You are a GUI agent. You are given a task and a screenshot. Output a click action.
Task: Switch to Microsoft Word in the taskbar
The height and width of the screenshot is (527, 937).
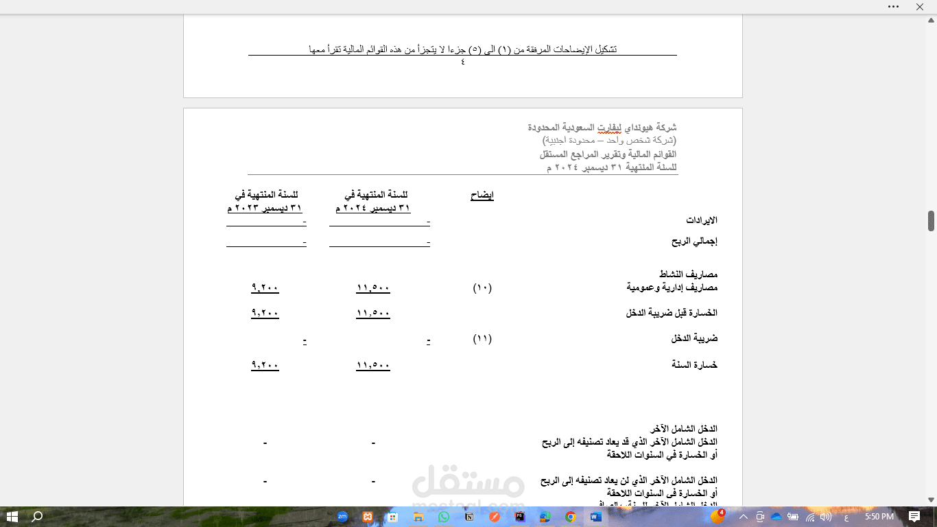tap(595, 516)
